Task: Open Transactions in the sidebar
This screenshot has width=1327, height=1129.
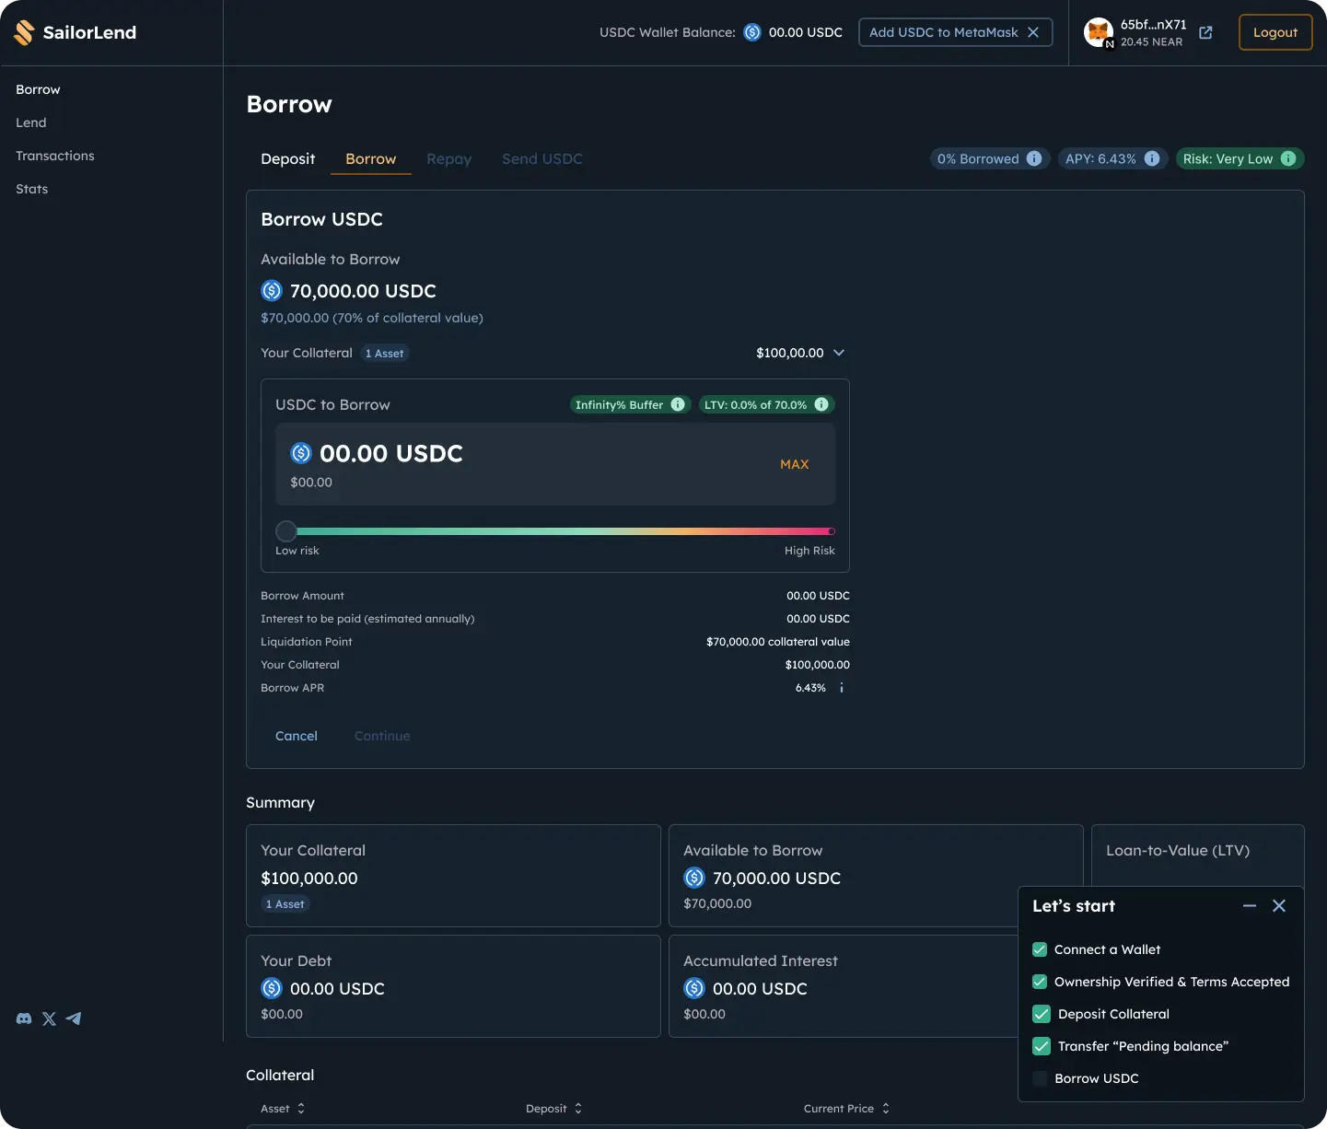Action: coord(55,156)
